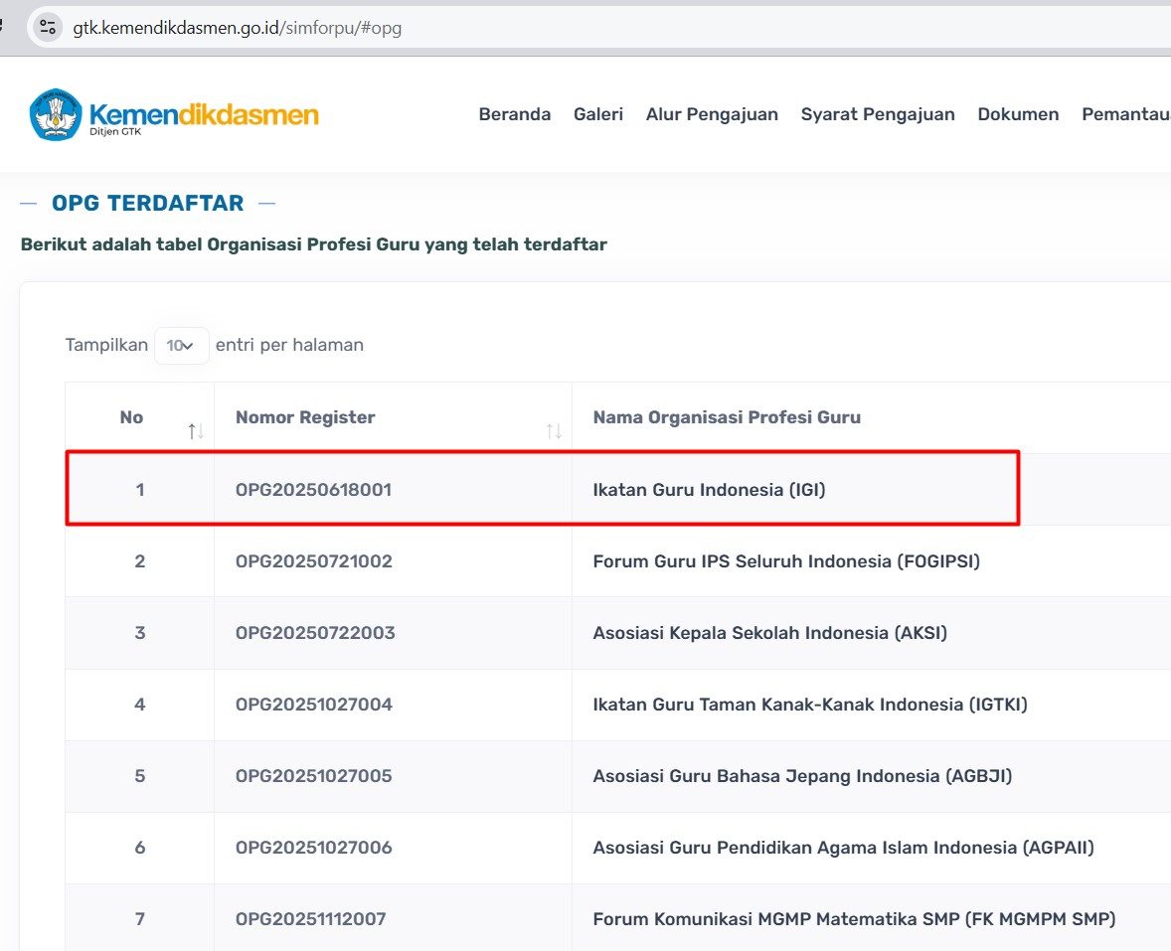Click Forum Guru IPS Seluruh Indonesia (FOGIPSI)

(786, 561)
